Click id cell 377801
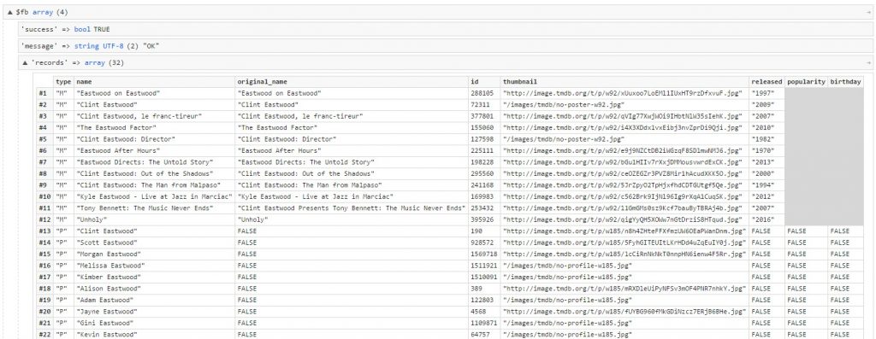This screenshot has width=876, height=339. [484, 116]
